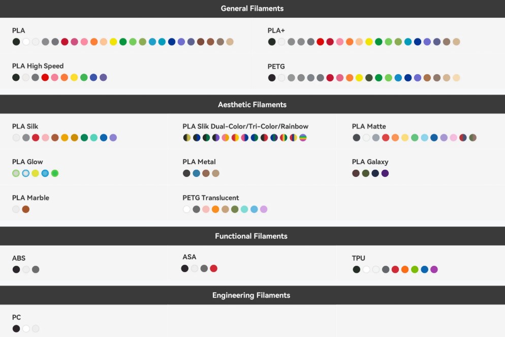Select the brown PLA Marble swatch
The image size is (505, 337).
[x=26, y=209]
